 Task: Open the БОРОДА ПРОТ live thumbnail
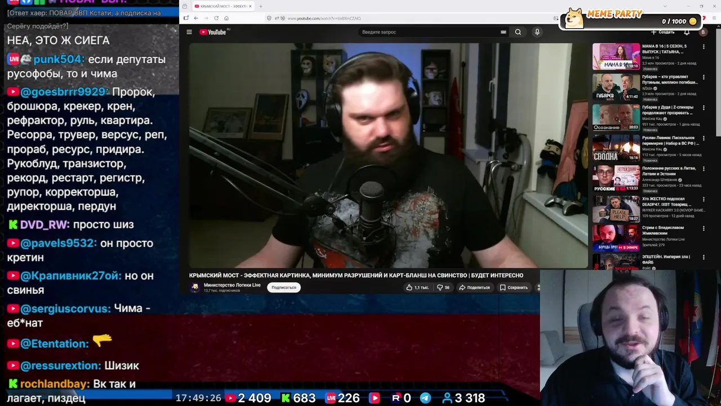[616, 238]
